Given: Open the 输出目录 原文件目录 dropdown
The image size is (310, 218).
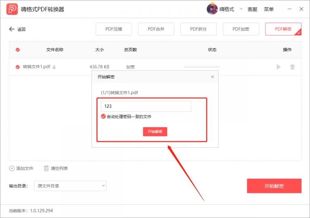Looking at the screenshot, I should [x=70, y=186].
